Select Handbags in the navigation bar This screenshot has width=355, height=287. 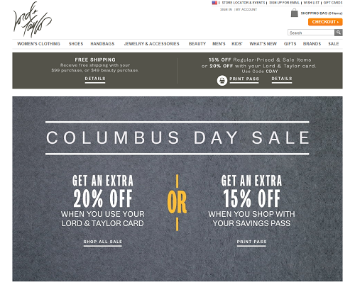pyautogui.click(x=102, y=44)
